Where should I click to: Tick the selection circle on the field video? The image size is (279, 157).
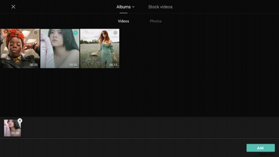pos(115,33)
